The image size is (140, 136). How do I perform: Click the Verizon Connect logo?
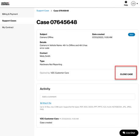point(5,4)
